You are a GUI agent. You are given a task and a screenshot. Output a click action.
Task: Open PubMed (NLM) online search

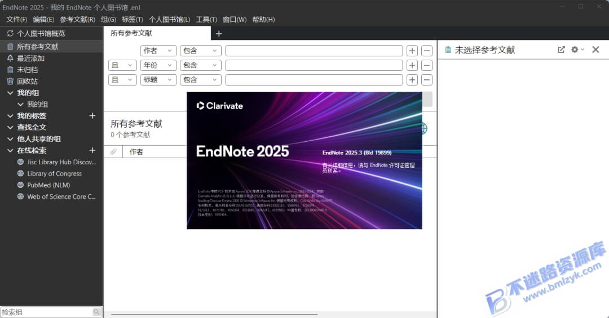[48, 185]
